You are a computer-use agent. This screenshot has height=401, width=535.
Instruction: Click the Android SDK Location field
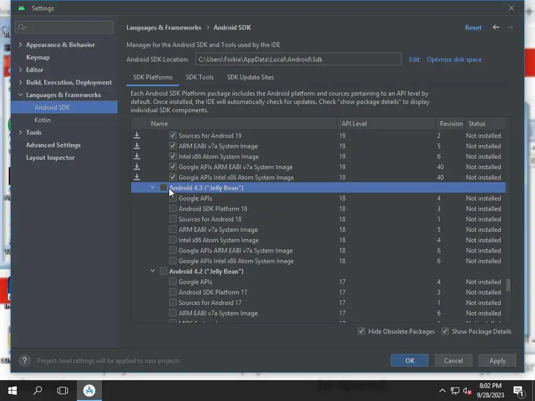point(298,60)
